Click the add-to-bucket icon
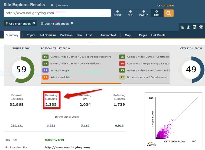 (182, 28)
